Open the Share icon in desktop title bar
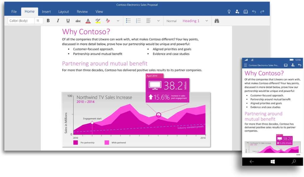Image resolution: width=304 pixels, height=177 pixels. point(237,12)
